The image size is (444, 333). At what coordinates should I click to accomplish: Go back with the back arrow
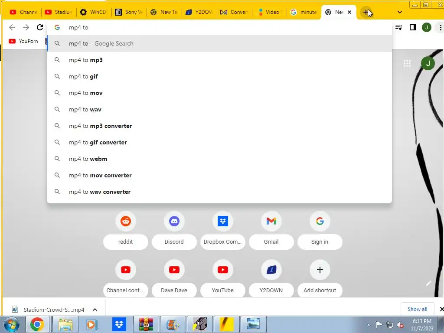pos(12,27)
